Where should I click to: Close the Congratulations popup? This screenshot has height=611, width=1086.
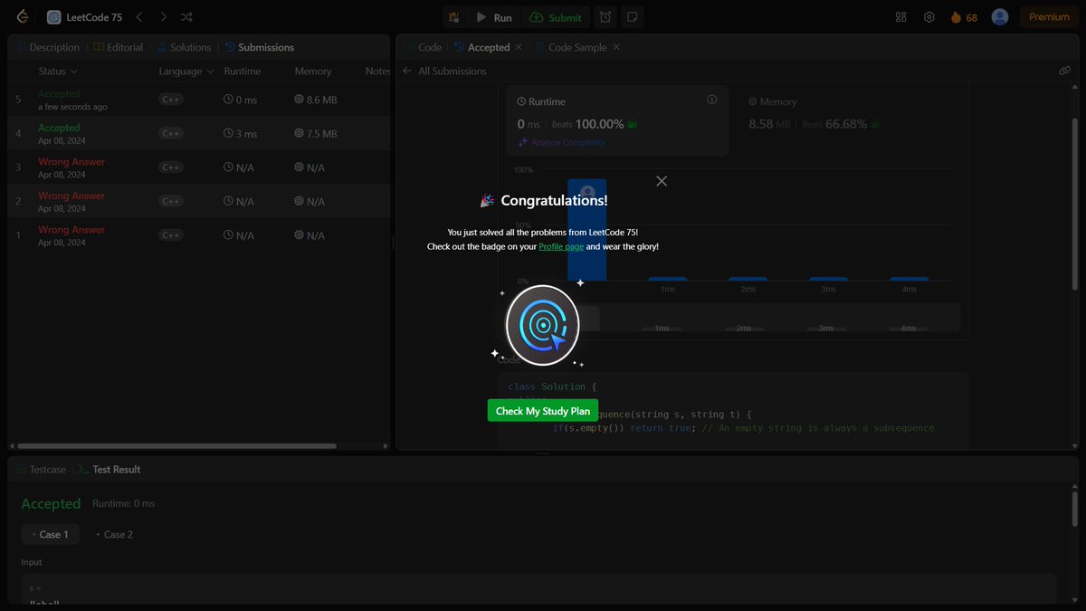[662, 181]
